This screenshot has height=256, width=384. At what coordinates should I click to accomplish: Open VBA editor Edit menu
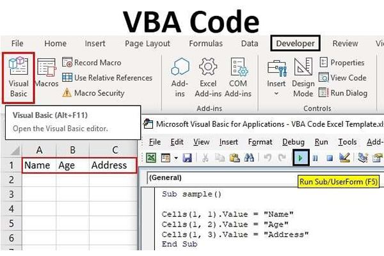coord(177,142)
